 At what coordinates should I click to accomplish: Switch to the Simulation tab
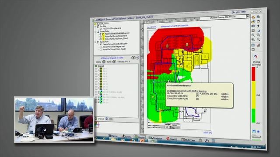tap(156, 138)
